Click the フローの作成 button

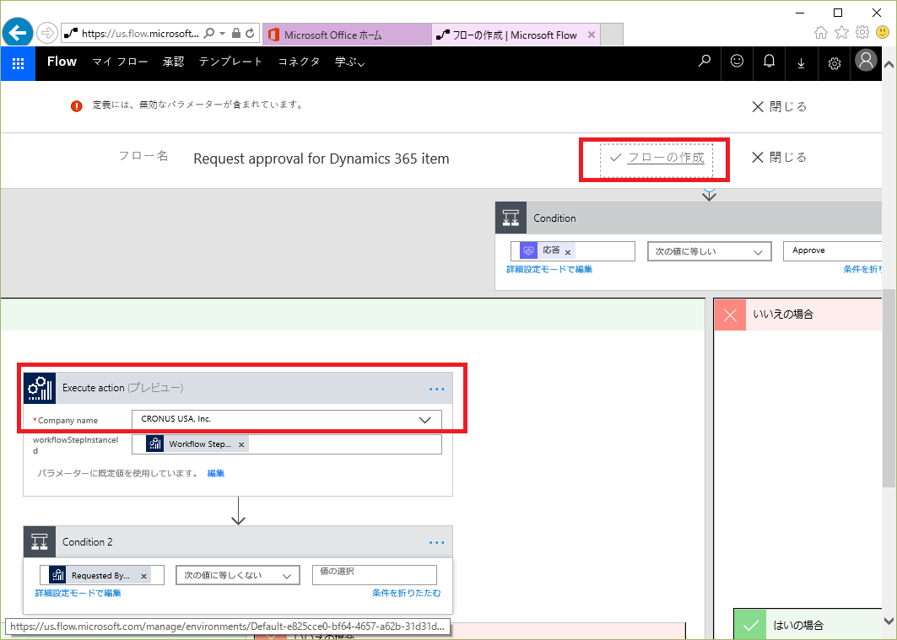point(657,158)
